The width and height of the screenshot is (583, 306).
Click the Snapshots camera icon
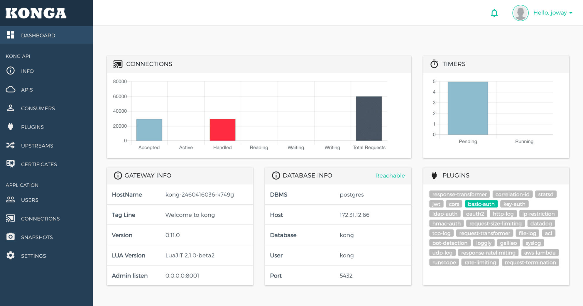coord(11,237)
